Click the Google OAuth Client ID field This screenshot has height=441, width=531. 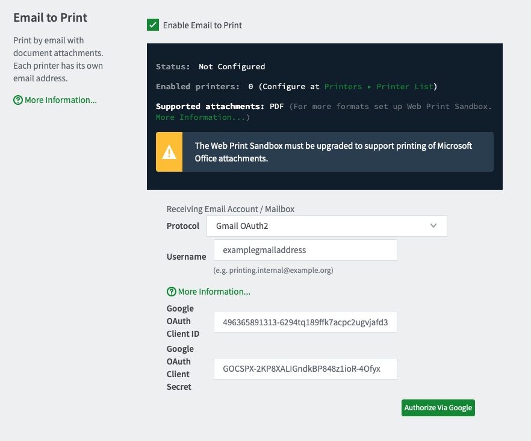[x=305, y=322]
